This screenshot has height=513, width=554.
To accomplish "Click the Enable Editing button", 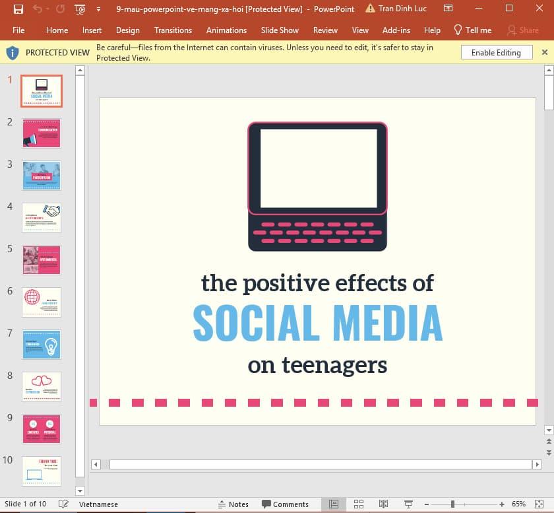I will coord(496,52).
